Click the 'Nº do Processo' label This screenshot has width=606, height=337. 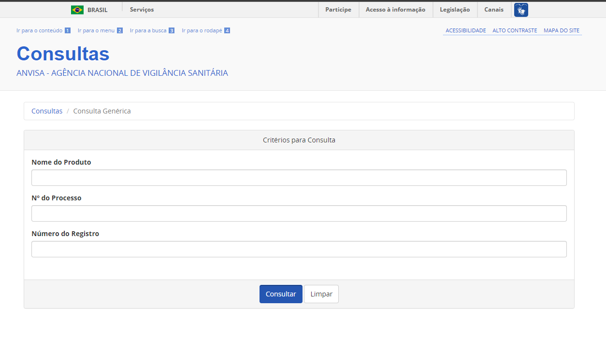[57, 198]
